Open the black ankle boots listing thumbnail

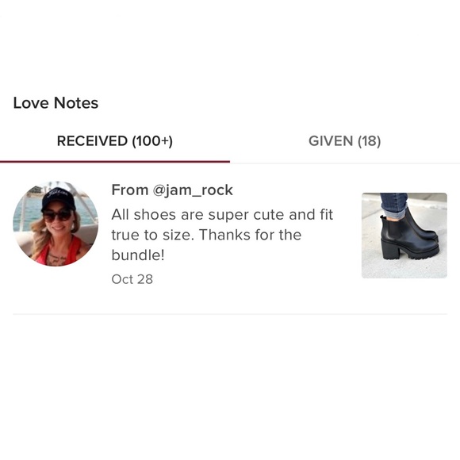pos(404,236)
